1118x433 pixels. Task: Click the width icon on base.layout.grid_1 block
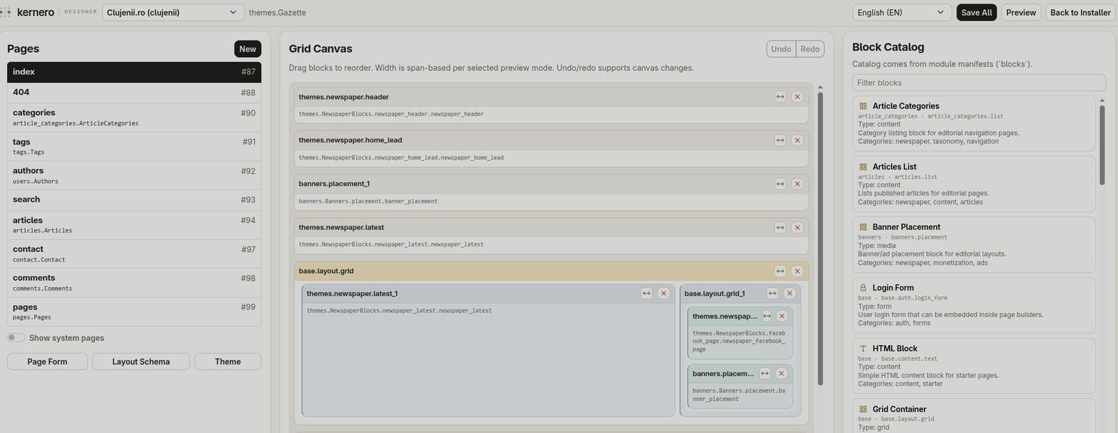coord(772,293)
